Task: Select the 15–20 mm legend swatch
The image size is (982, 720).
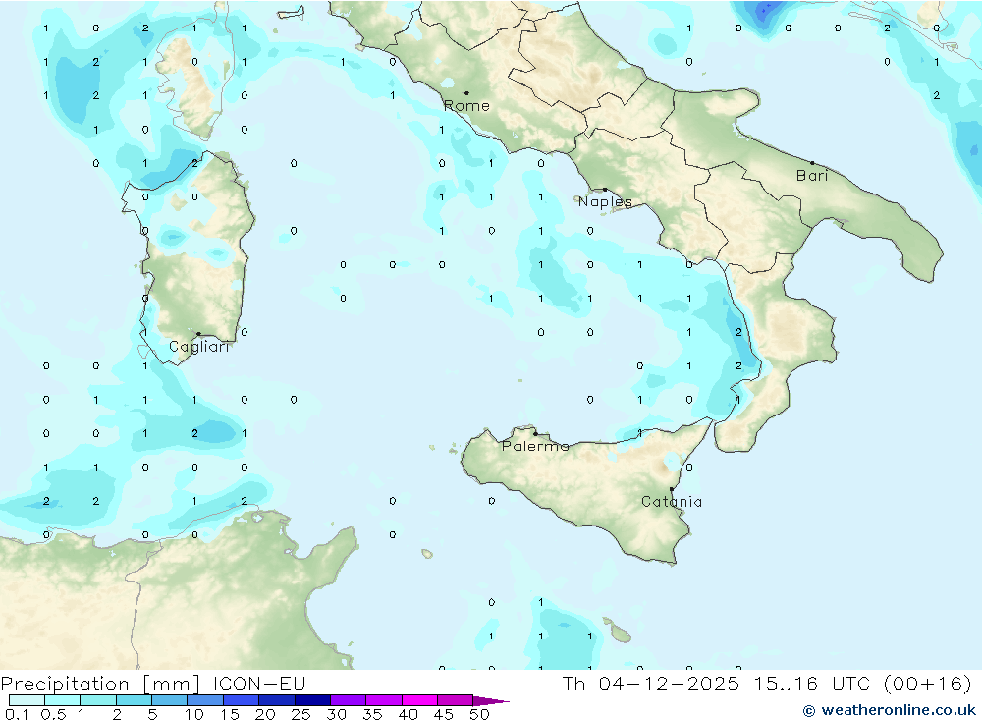Action: [242, 700]
